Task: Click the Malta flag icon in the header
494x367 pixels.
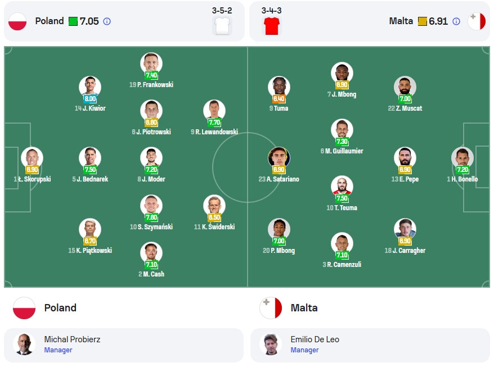Action: pyautogui.click(x=477, y=21)
